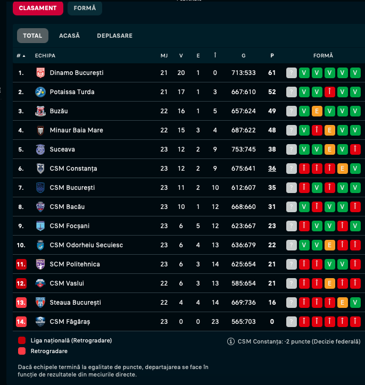Toggle the DEPLASARE standings filter
This screenshot has width=365, height=385.
pyautogui.click(x=115, y=36)
